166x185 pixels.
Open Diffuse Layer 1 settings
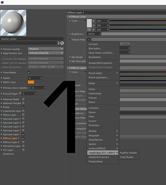coord(11,138)
